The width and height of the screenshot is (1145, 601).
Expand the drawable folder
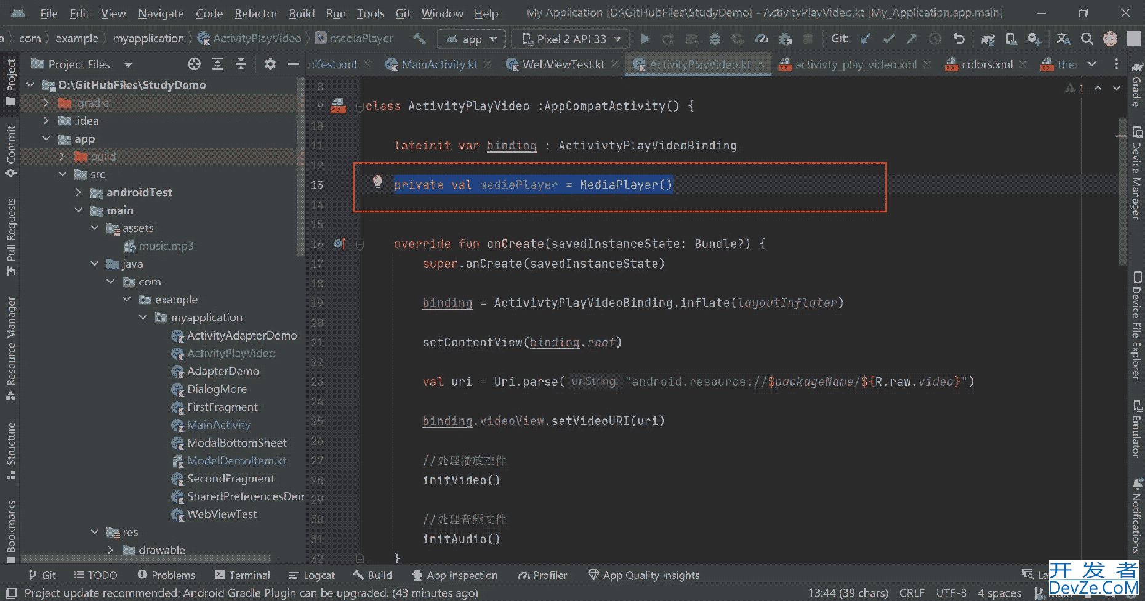click(x=110, y=549)
